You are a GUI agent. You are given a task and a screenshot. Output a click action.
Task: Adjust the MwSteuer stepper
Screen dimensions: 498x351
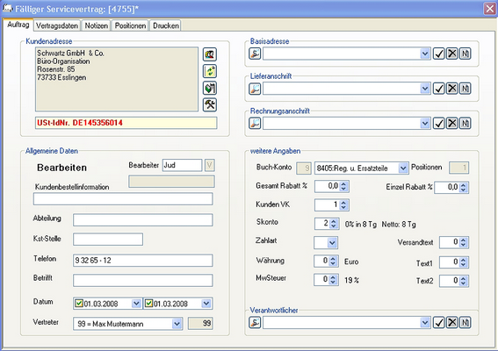coord(333,280)
